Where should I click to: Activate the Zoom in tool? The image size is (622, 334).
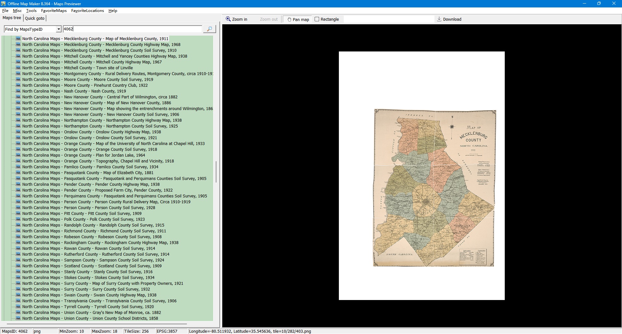click(x=236, y=19)
